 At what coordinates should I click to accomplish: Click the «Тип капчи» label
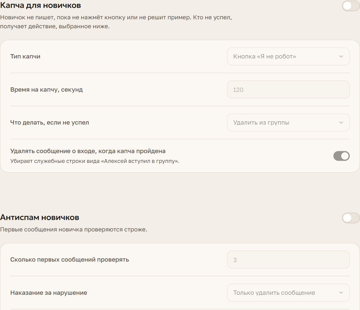(x=25, y=56)
